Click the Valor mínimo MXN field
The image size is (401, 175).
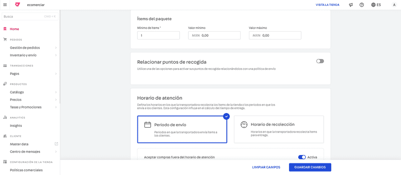point(214,36)
